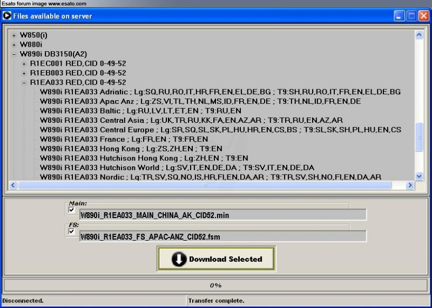Image resolution: width=432 pixels, height=308 pixels.
Task: Select W890i DB3150(A2) tree label
Action: 53,54
